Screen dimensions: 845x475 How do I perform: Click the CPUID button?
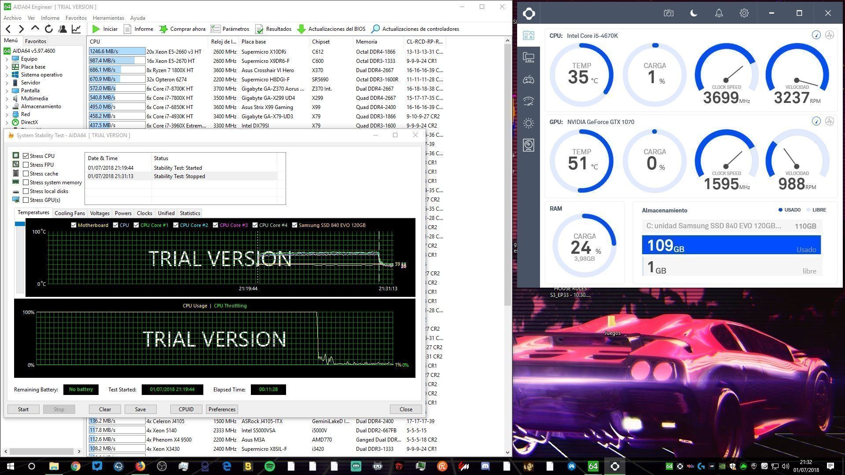click(x=186, y=409)
